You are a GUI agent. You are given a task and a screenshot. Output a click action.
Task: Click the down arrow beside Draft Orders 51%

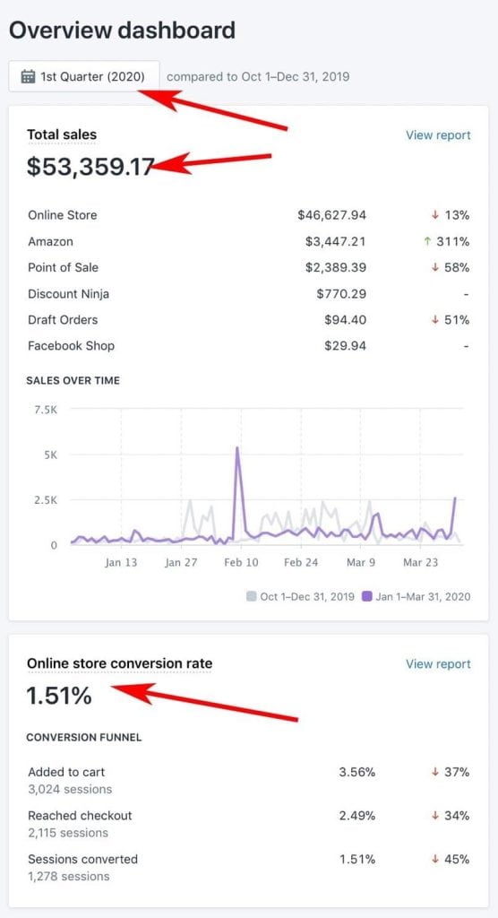434,320
